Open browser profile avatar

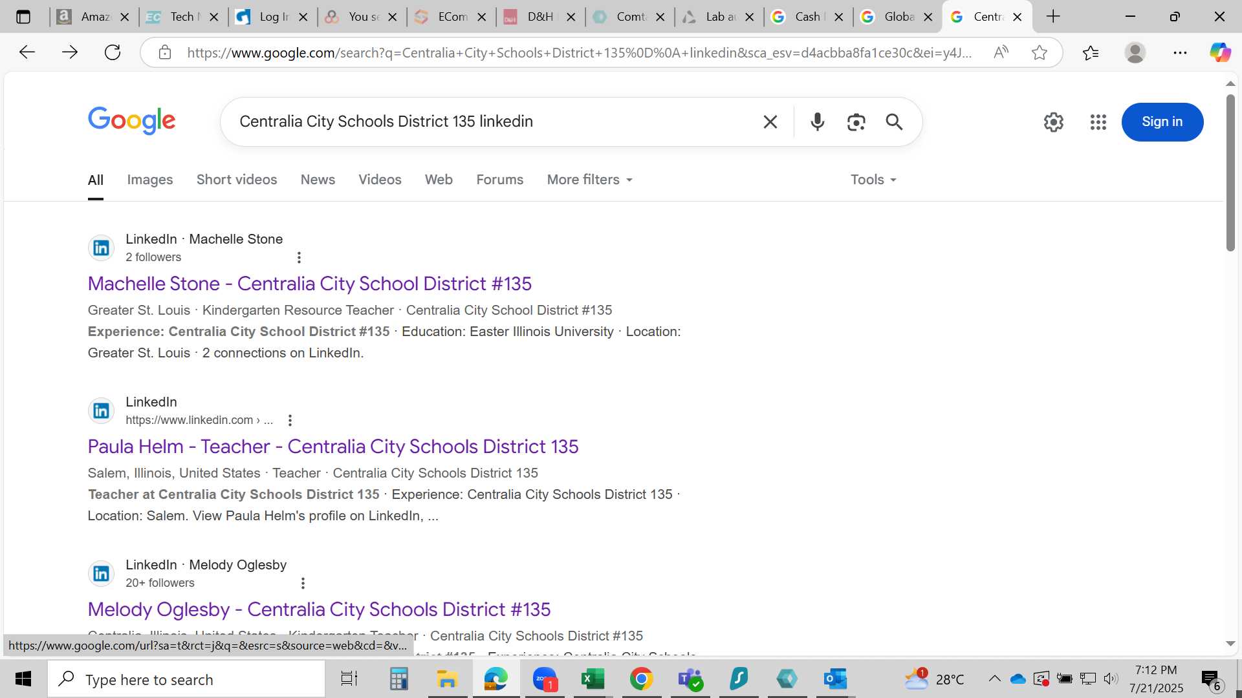pyautogui.click(x=1135, y=52)
